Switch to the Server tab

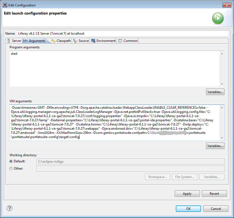click(14, 41)
